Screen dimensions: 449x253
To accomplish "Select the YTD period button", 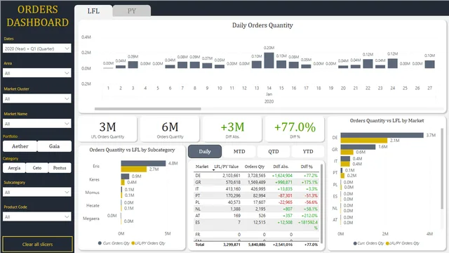I will click(308, 152).
